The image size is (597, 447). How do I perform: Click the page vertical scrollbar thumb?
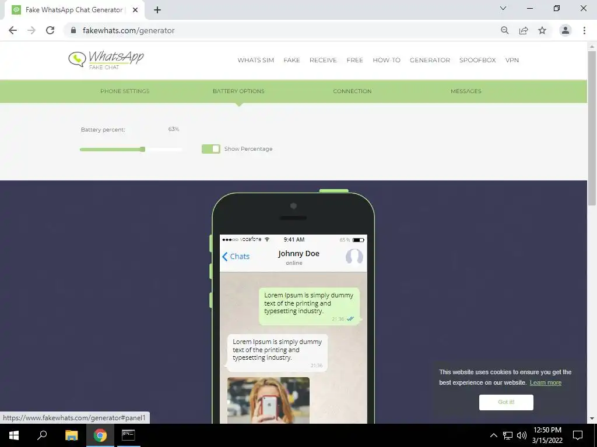click(x=592, y=129)
